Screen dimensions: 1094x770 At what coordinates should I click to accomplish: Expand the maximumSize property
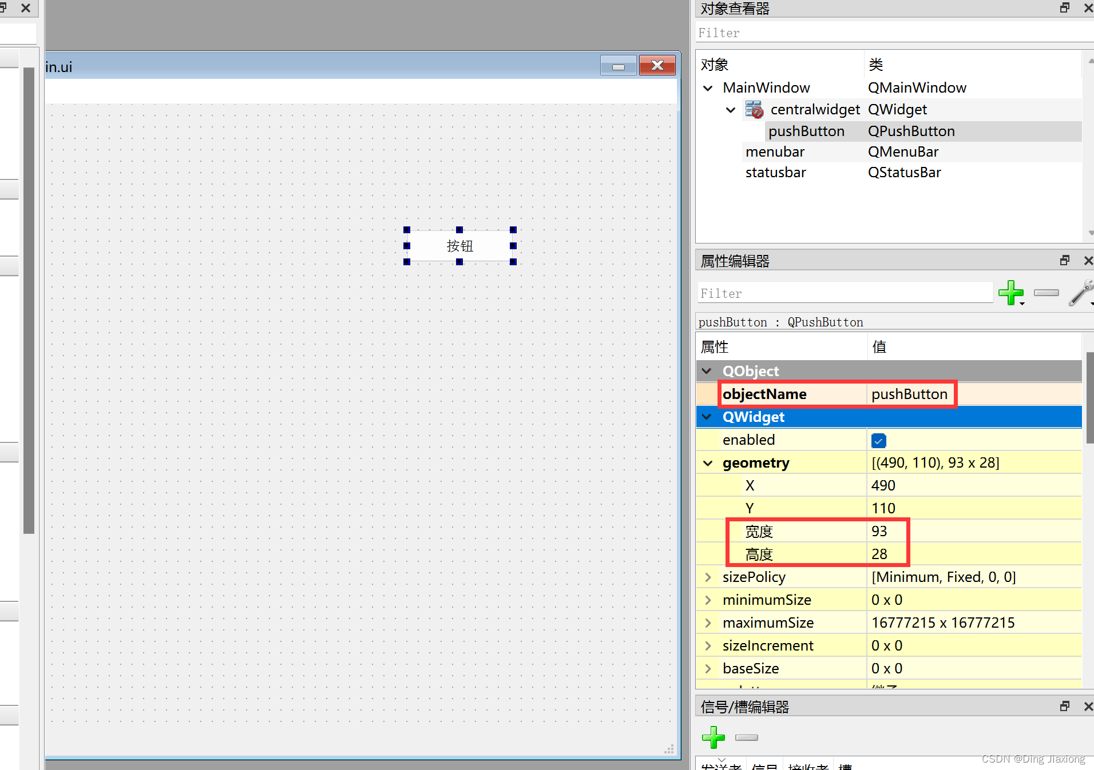pos(708,623)
